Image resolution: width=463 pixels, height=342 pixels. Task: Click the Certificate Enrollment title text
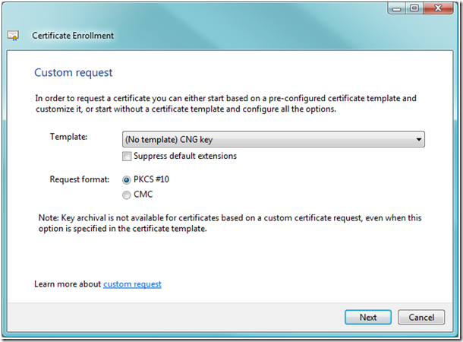pyautogui.click(x=73, y=36)
